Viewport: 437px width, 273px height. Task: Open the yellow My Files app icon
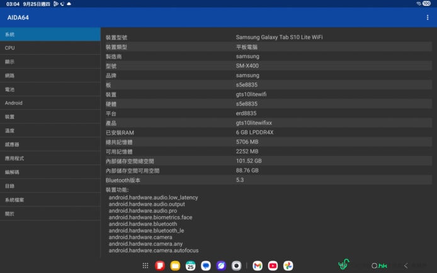click(x=175, y=266)
